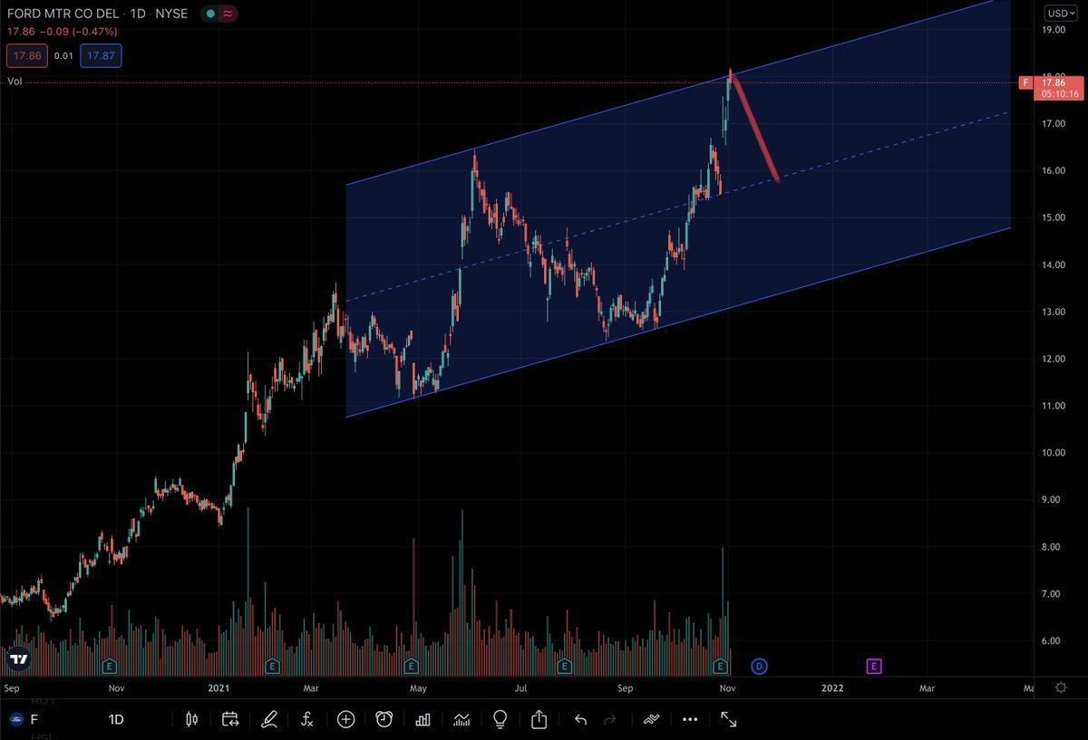
Task: Click the plus compare symbol icon
Action: [345, 720]
